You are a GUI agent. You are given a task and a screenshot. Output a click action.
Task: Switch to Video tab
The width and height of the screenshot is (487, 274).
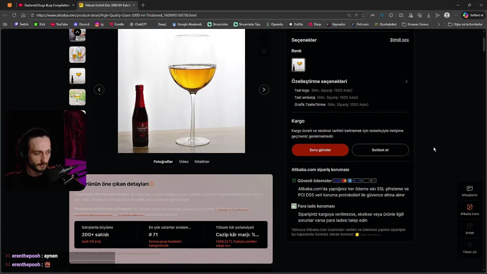click(x=184, y=162)
